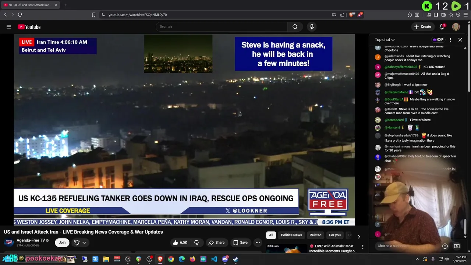Open the Super Chat dollar icon
471x265 pixels.
click(457, 246)
